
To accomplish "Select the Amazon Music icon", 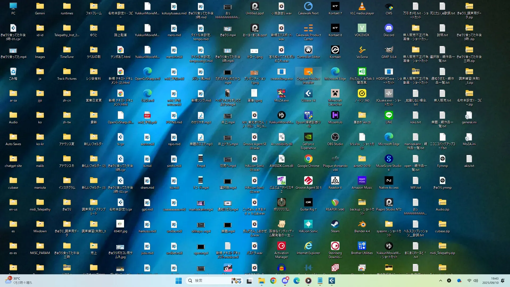I will click(x=362, y=181).
